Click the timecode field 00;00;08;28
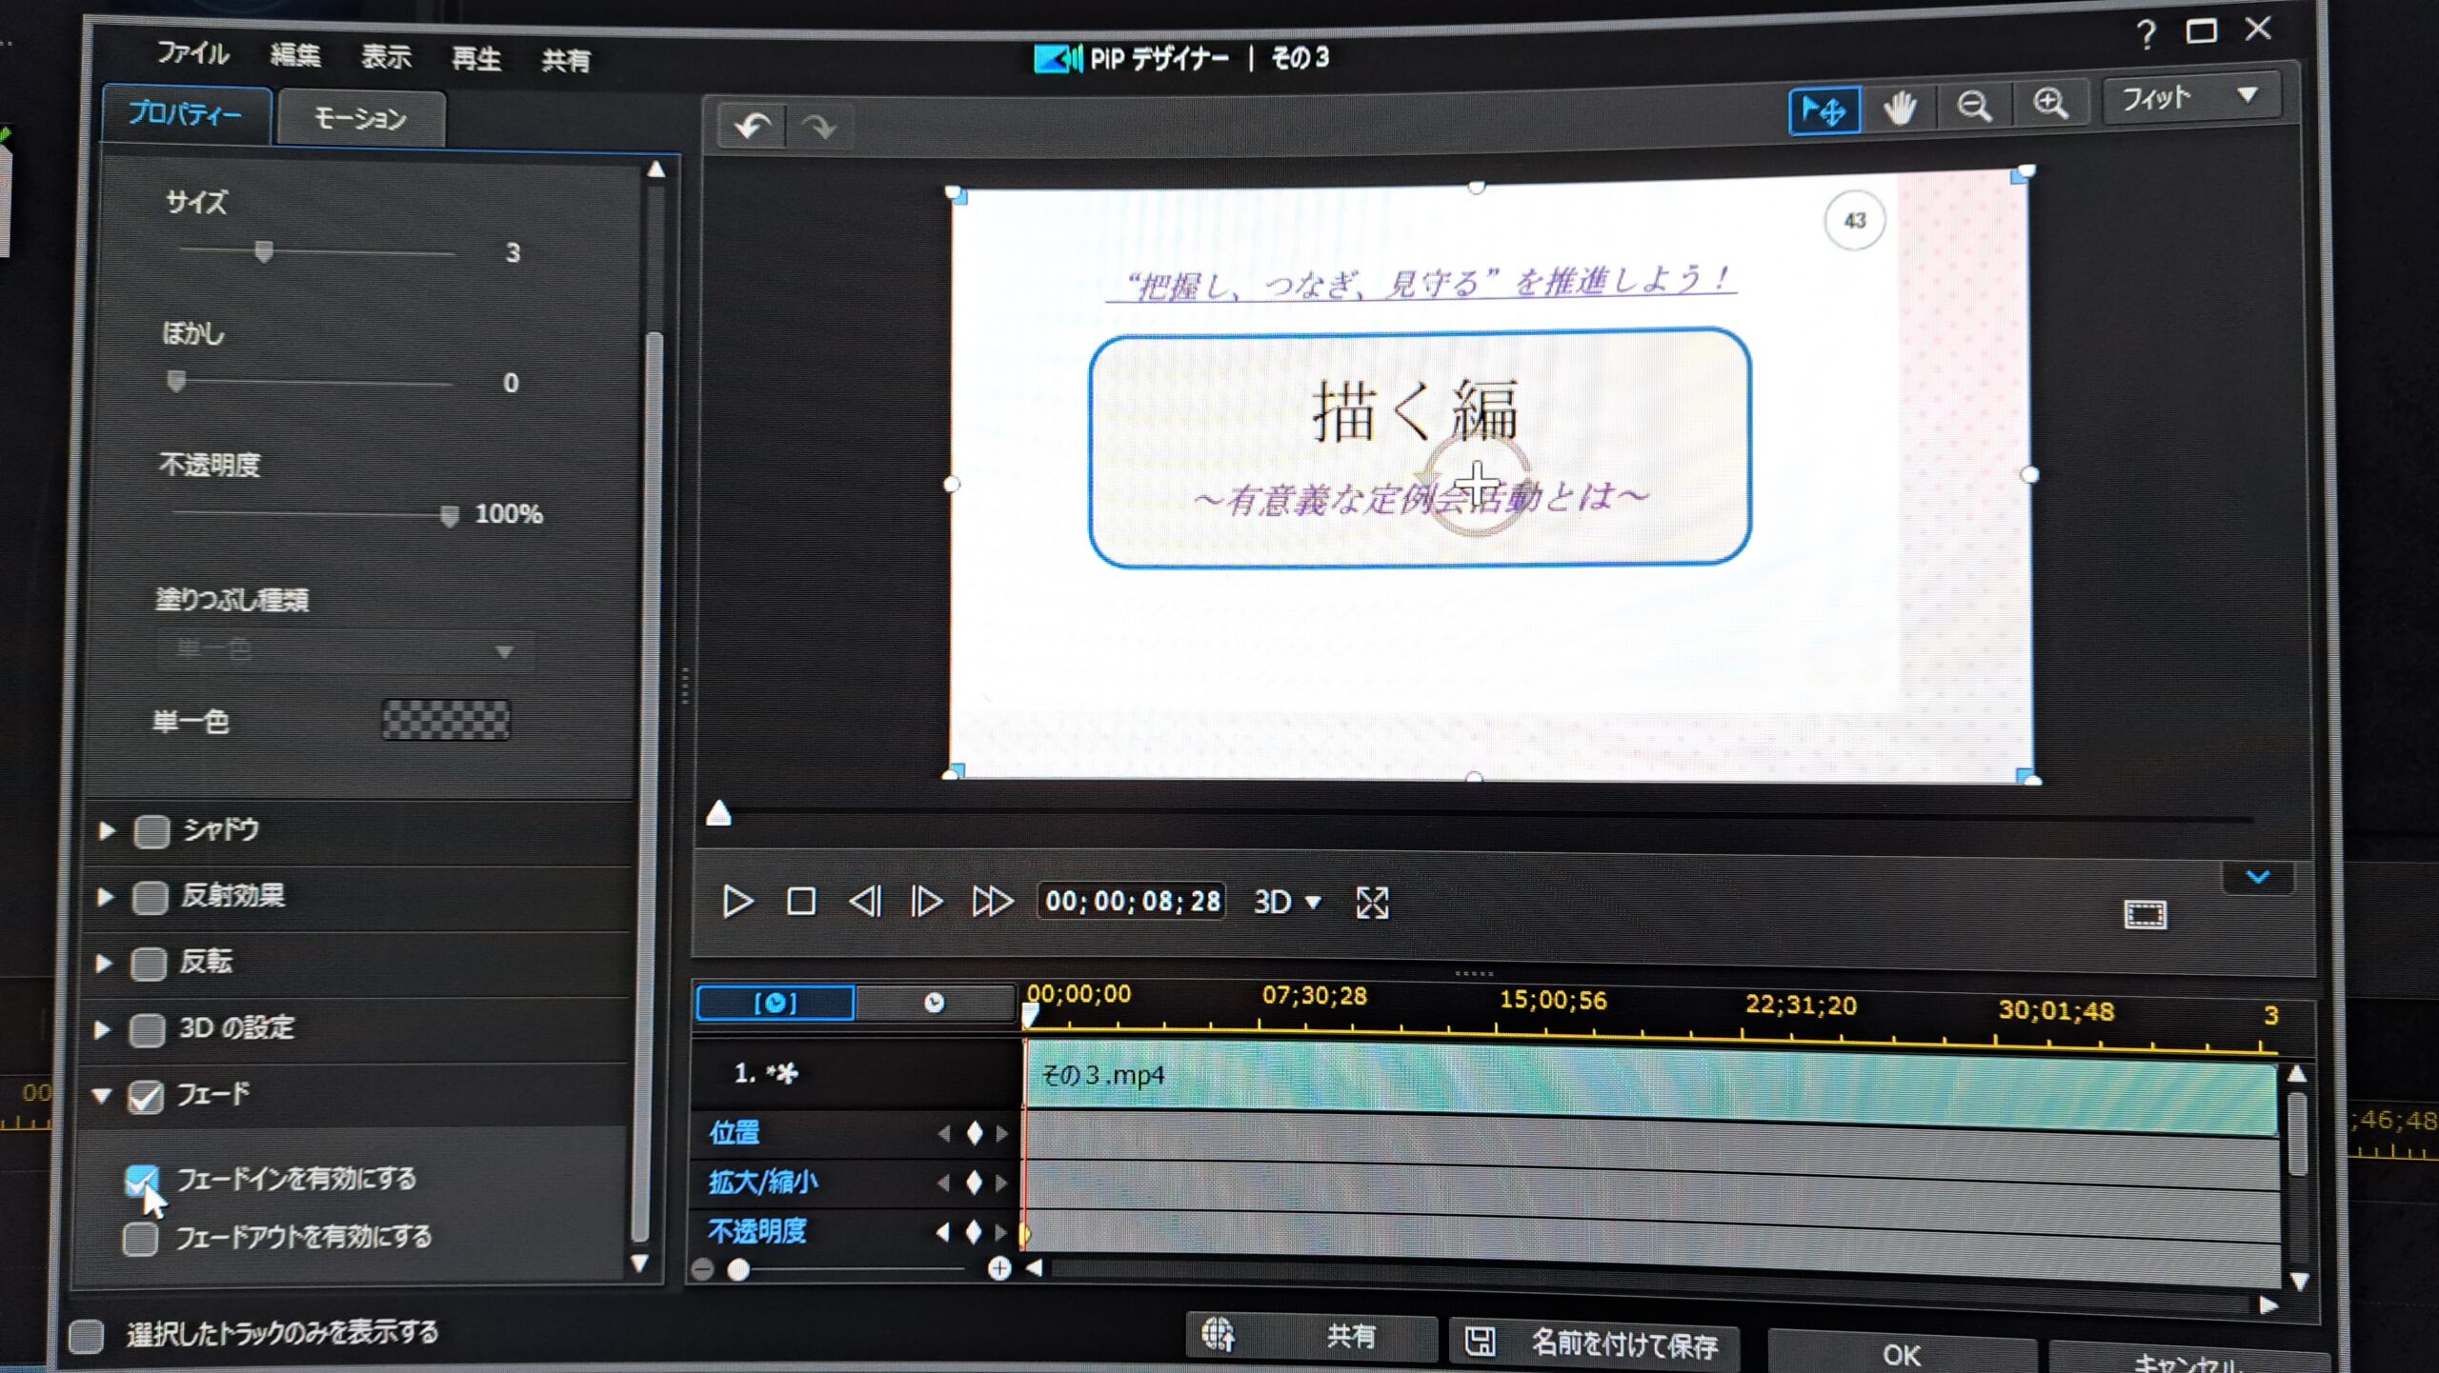 coord(1132,901)
